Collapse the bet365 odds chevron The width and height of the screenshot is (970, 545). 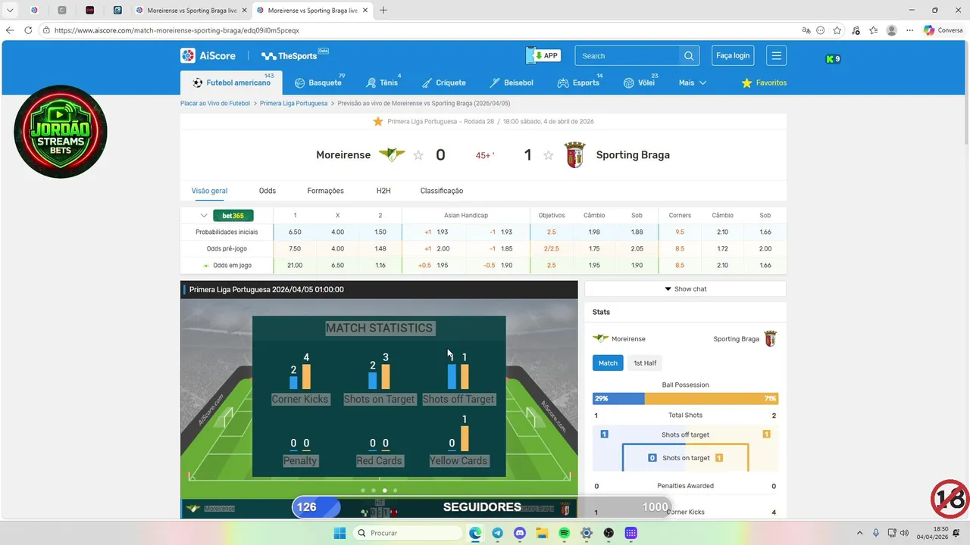pyautogui.click(x=204, y=216)
